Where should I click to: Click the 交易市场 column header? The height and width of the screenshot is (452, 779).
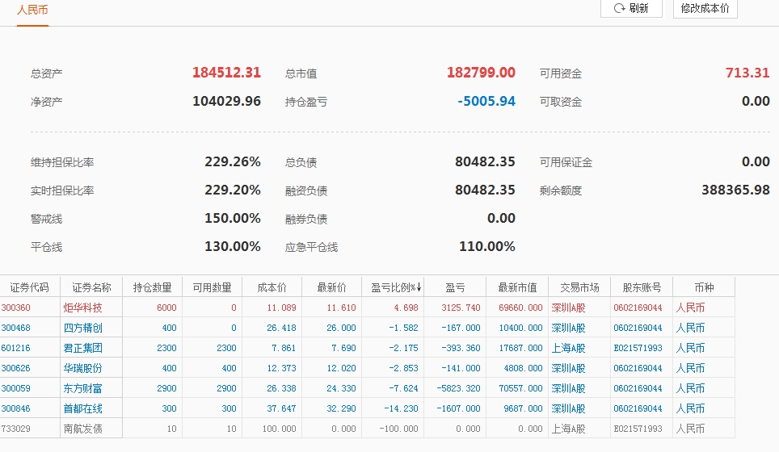[x=579, y=287]
